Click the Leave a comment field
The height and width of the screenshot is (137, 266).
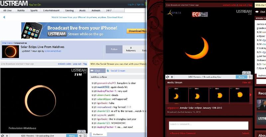(x=208, y=126)
